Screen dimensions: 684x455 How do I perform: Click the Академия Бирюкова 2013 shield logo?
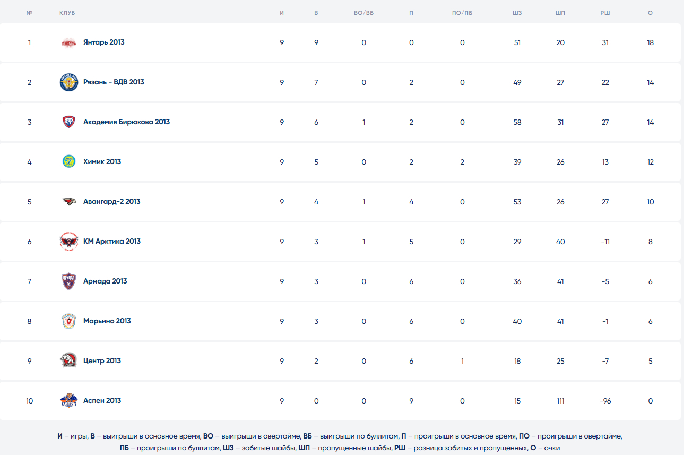coord(69,122)
